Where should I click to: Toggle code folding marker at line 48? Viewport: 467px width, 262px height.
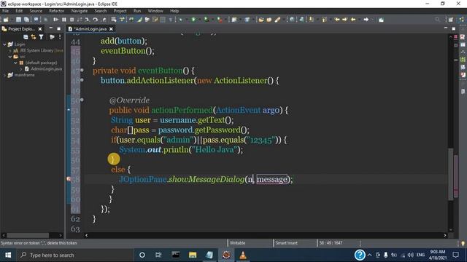pyautogui.click(x=82, y=80)
